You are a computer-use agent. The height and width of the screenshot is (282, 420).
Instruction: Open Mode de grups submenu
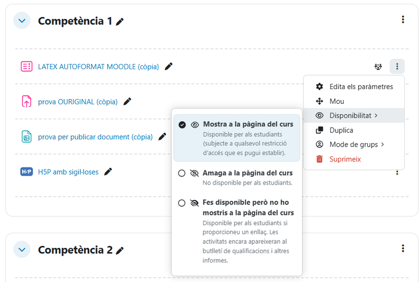356,144
